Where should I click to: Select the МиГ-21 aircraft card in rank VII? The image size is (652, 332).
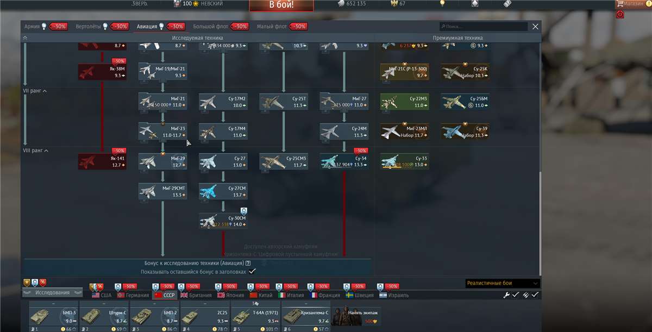pos(162,102)
